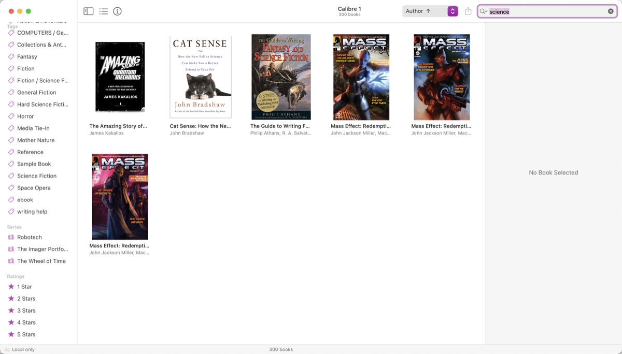Toggle the sidebar panel icon
This screenshot has width=622, height=354.
pyautogui.click(x=89, y=11)
